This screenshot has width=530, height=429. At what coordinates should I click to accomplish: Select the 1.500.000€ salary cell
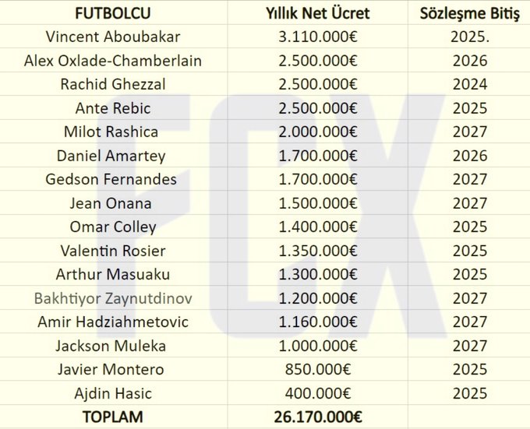[318, 203]
